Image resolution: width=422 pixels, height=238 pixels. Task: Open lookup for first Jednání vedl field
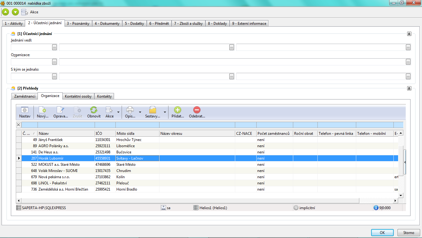click(55, 47)
